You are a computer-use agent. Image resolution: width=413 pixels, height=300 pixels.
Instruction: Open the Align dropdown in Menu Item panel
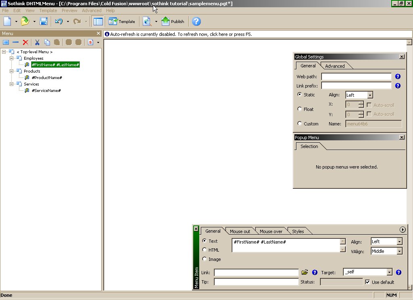[x=400, y=242]
